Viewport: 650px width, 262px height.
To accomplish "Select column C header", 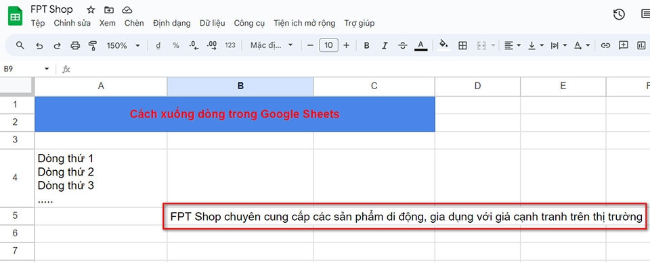I will point(374,86).
